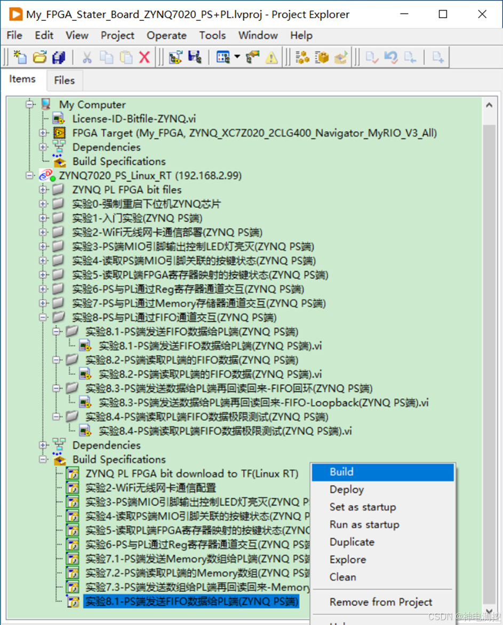This screenshot has height=625, width=503.
Task: Select highlighted 实验8.1 build specification
Action: [x=191, y=601]
